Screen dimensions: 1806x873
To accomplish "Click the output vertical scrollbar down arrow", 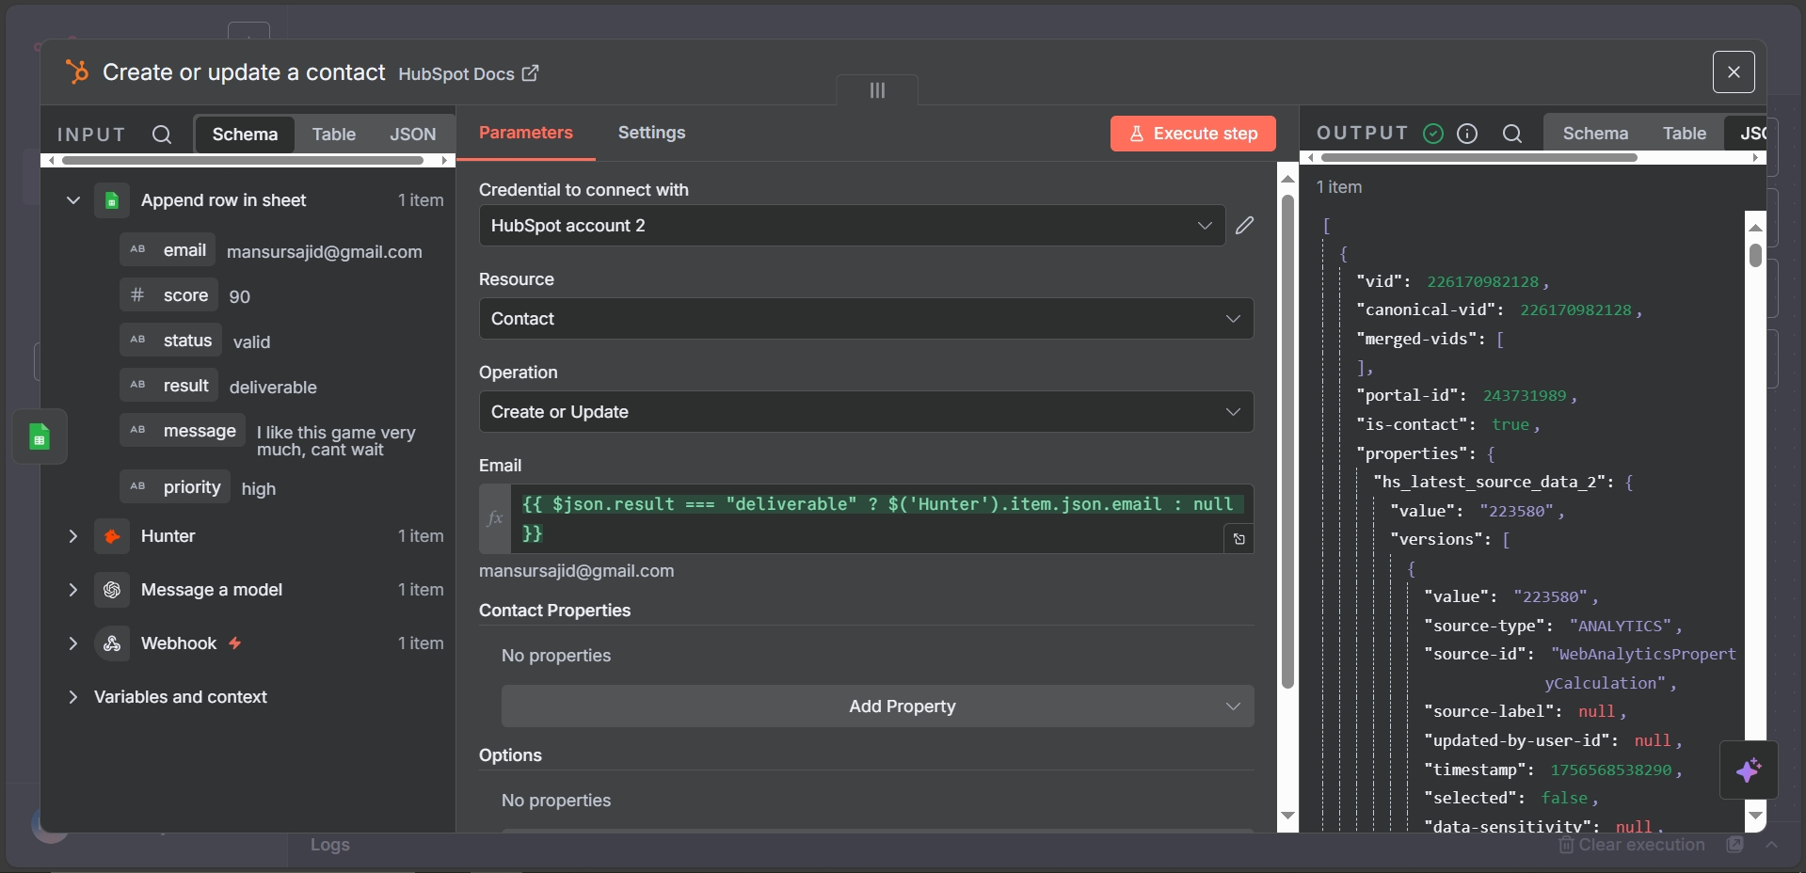I will pos(1755,816).
